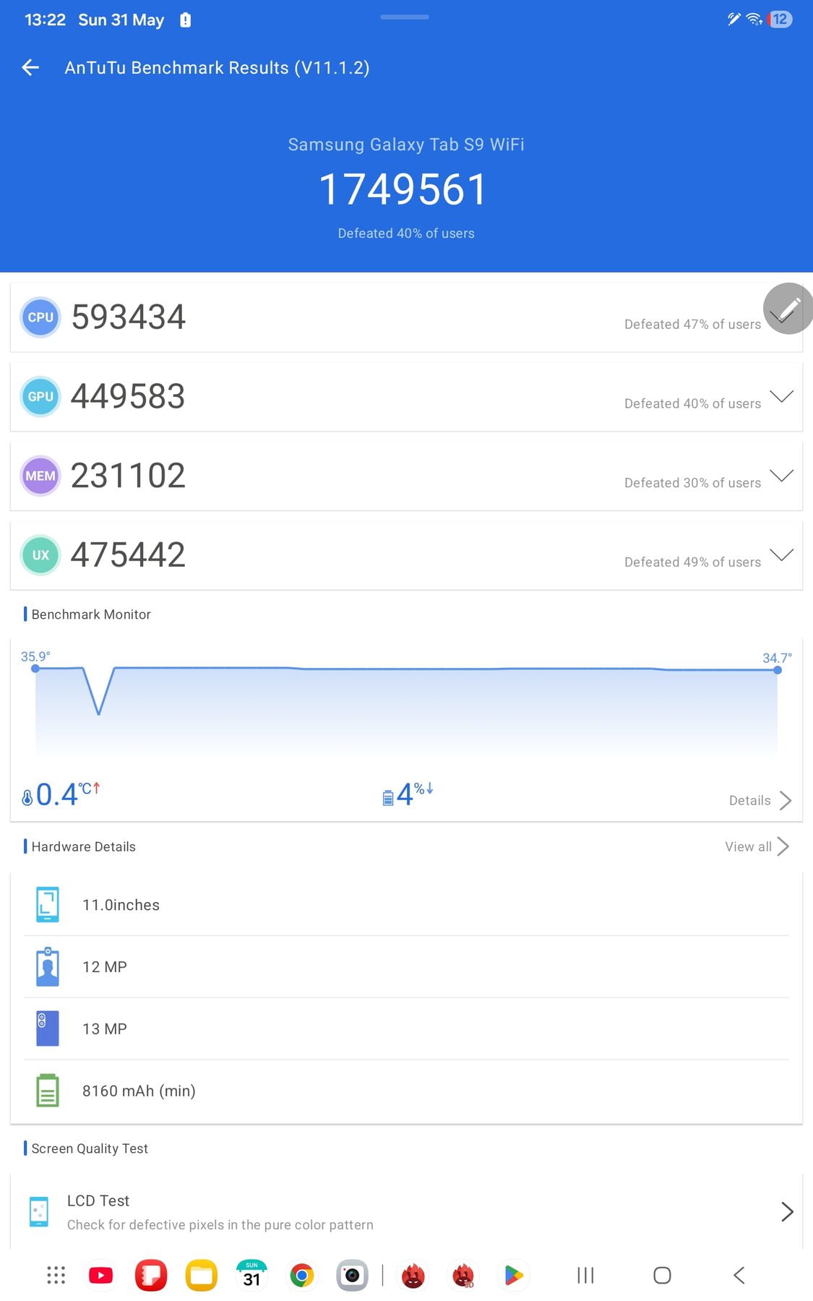Tap the UX score badge icon
Viewport: 813px width, 1301px height.
click(40, 555)
